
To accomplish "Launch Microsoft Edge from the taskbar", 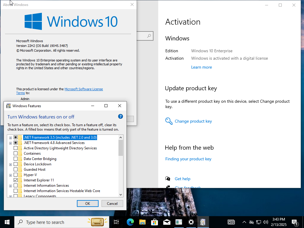I will [130, 222].
